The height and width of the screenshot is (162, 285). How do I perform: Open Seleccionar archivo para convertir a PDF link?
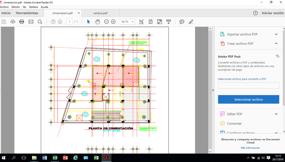coord(242,79)
